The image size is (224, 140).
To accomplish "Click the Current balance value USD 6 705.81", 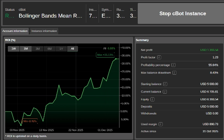I will 209,92.
